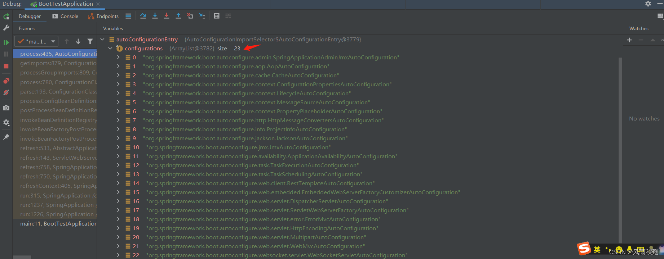Move to next frame down arrow
The width and height of the screenshot is (664, 259).
tap(78, 42)
